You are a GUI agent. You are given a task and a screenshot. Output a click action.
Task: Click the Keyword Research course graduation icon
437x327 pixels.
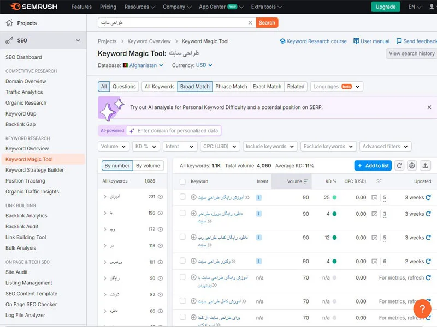282,41
